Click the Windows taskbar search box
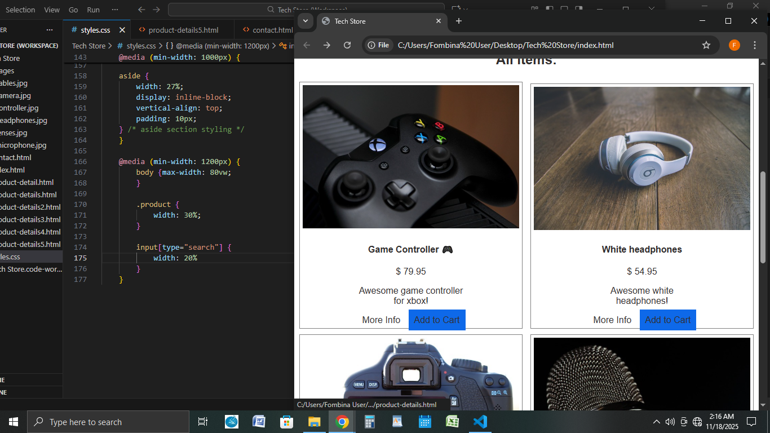770x433 pixels. [108, 422]
